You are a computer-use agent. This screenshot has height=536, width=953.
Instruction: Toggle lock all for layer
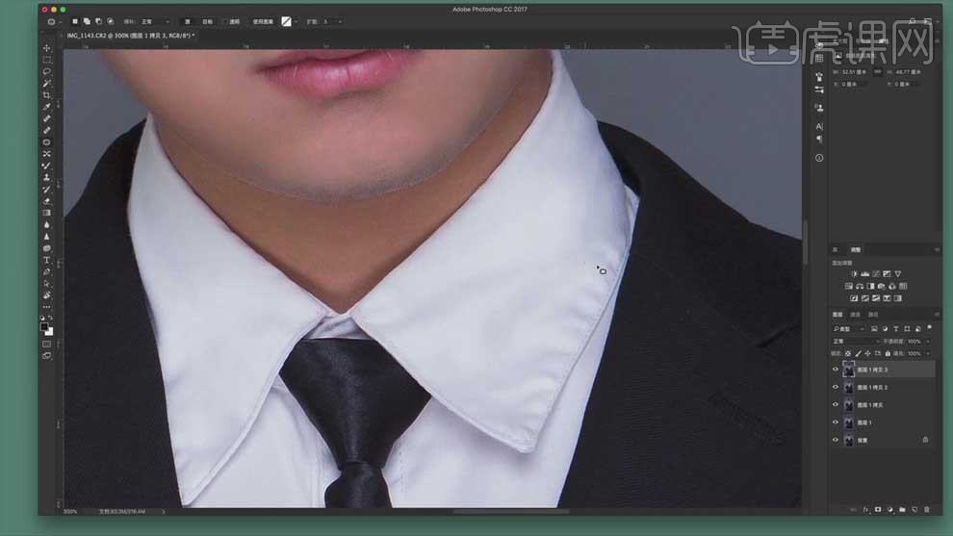(x=888, y=354)
